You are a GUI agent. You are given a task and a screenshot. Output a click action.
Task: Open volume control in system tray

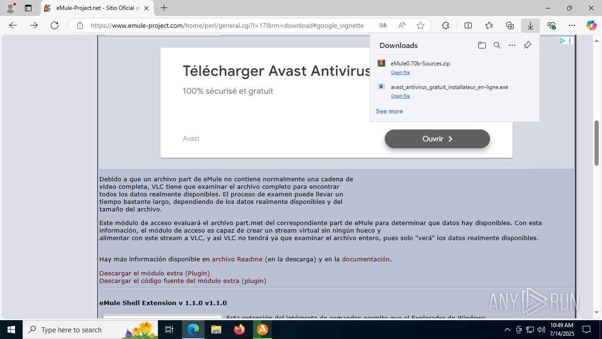tap(541, 330)
